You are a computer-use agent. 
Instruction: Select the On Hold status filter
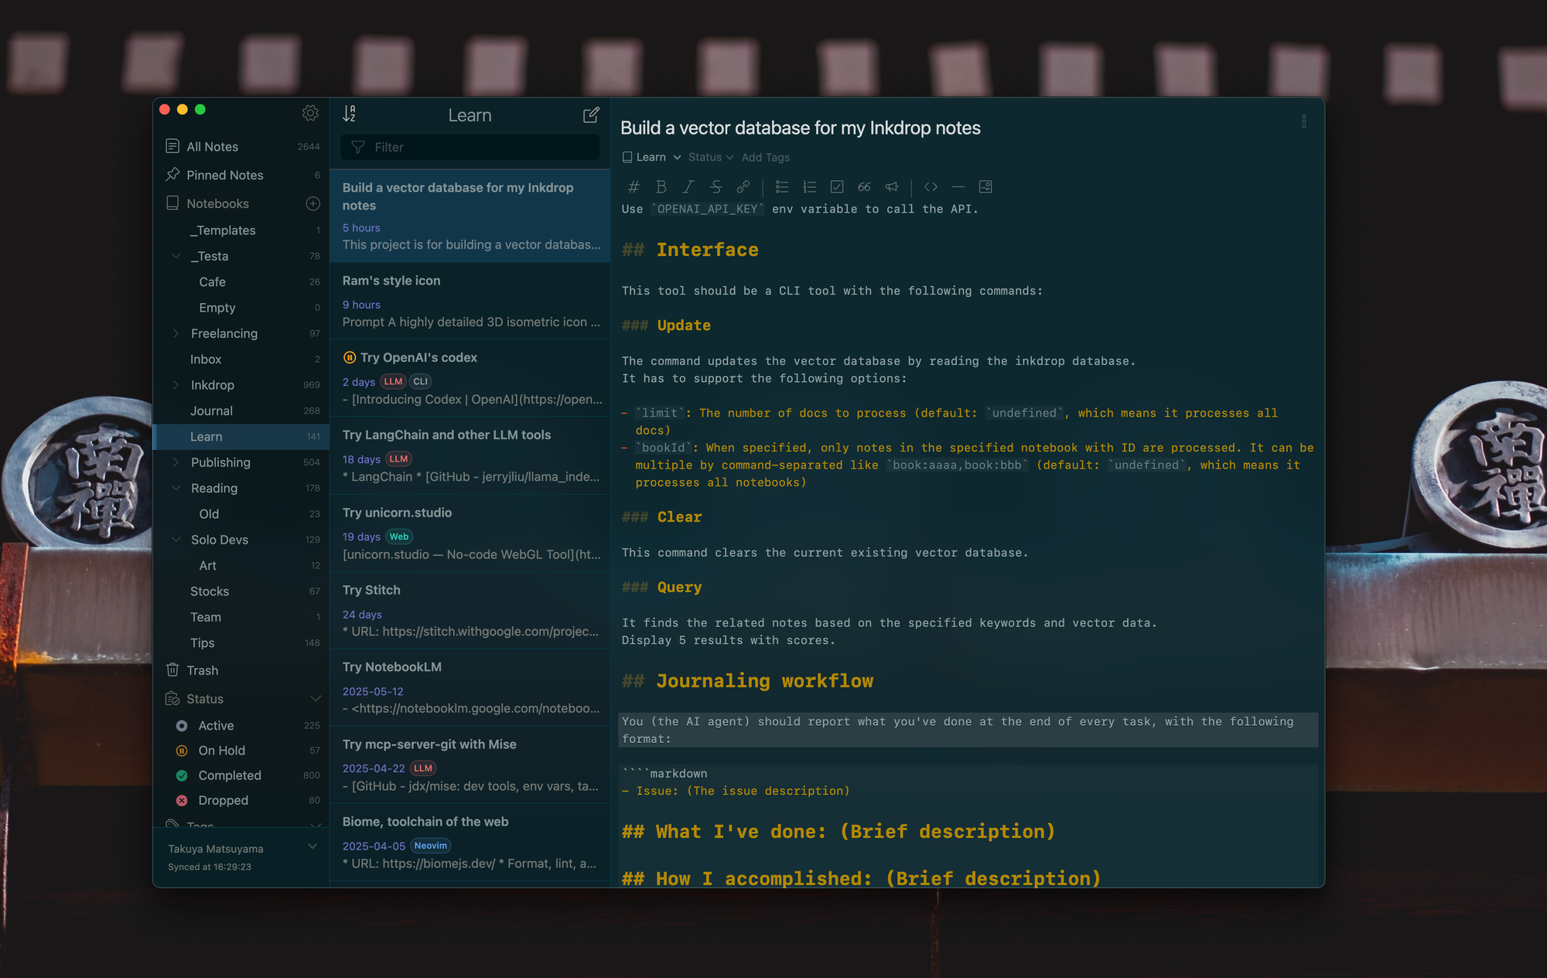click(x=221, y=750)
